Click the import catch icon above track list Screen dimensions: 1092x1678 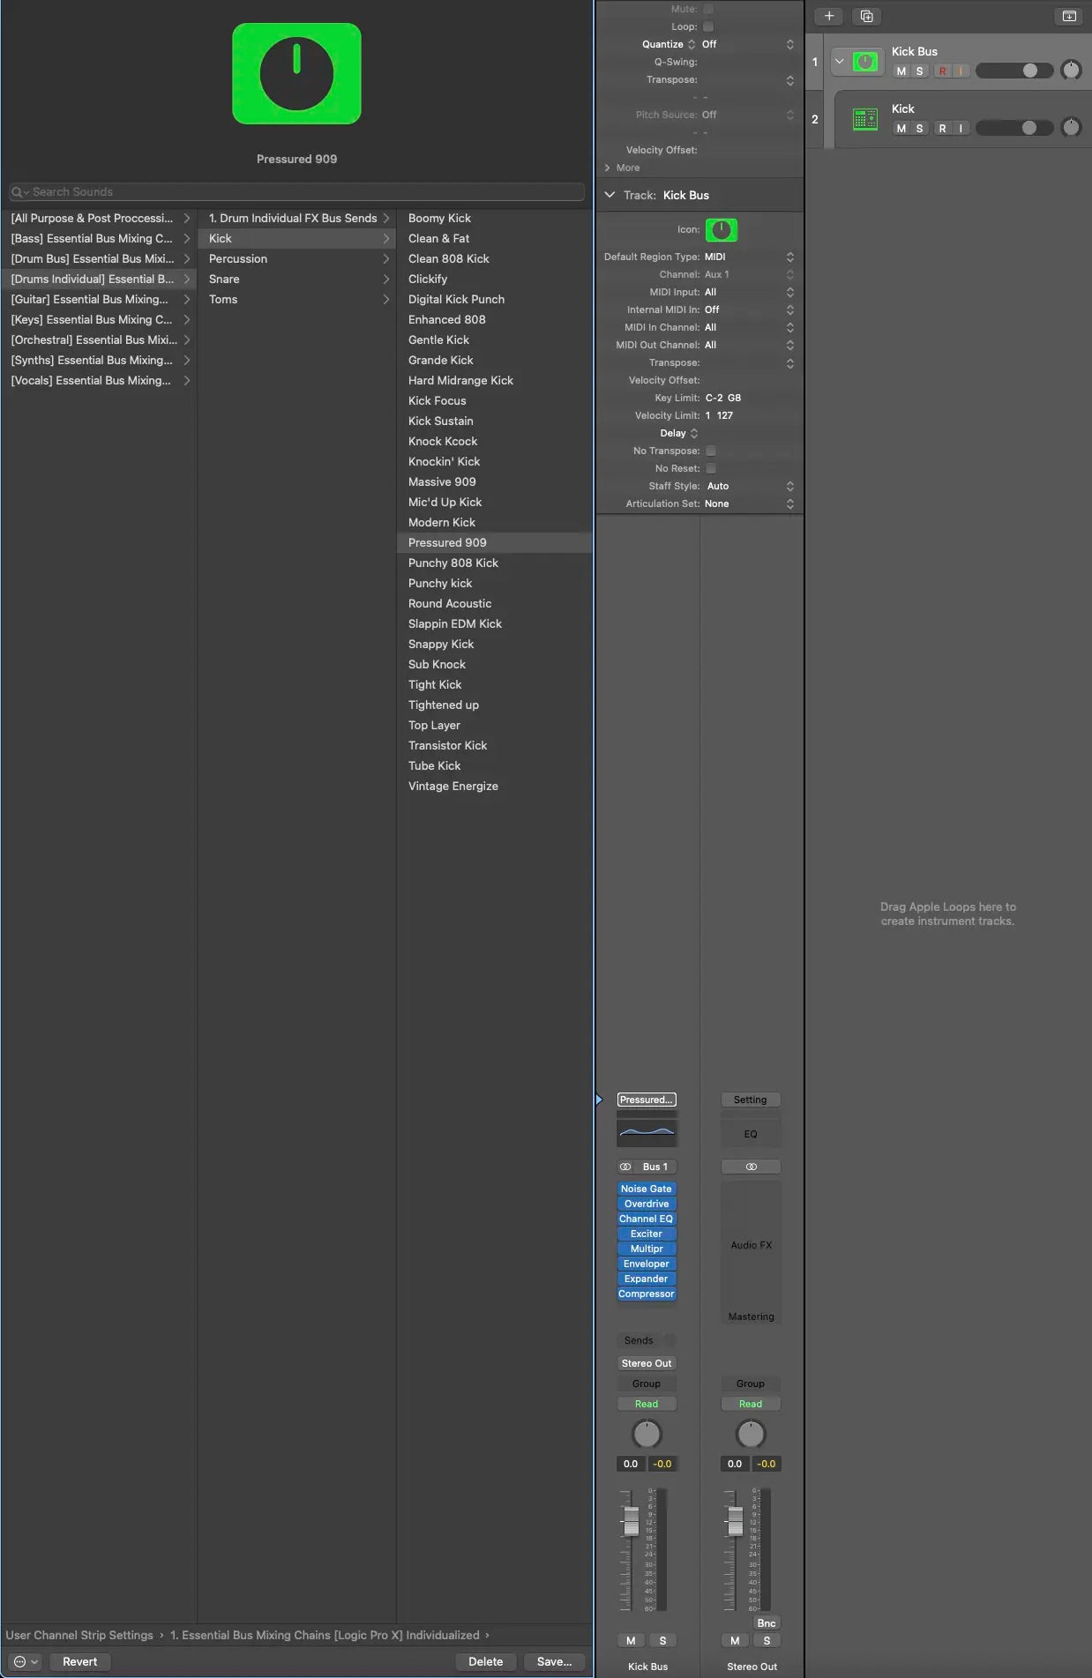[1068, 16]
